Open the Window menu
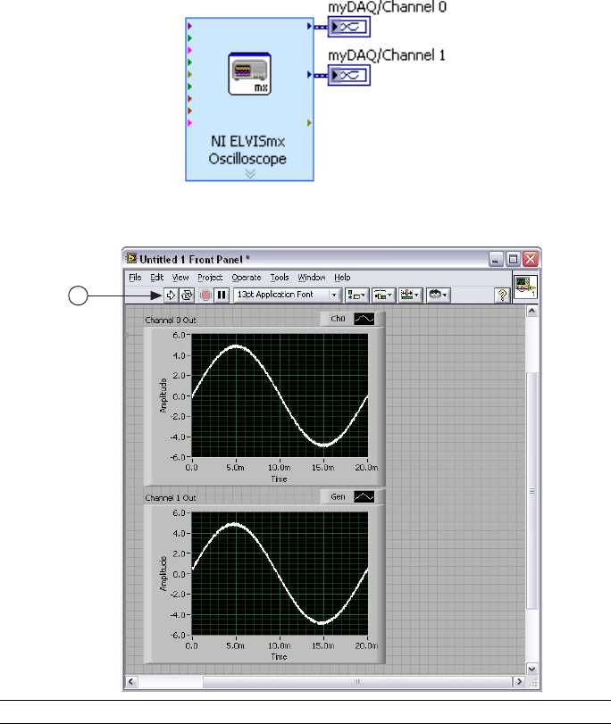 pos(312,278)
